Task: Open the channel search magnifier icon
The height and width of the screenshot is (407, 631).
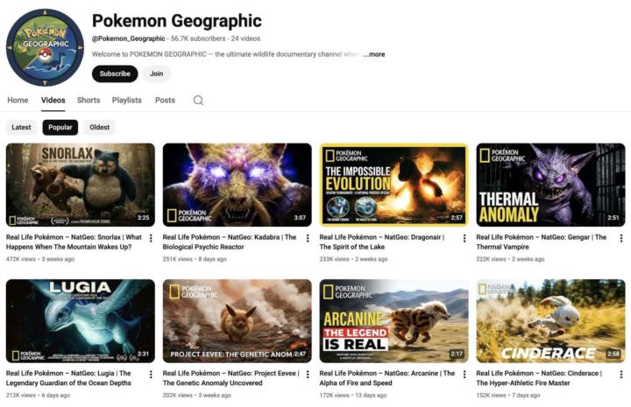Action: 198,100
